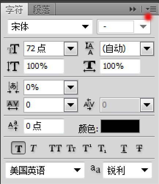
Task: Click the 颜色 label
Action: tap(88, 128)
